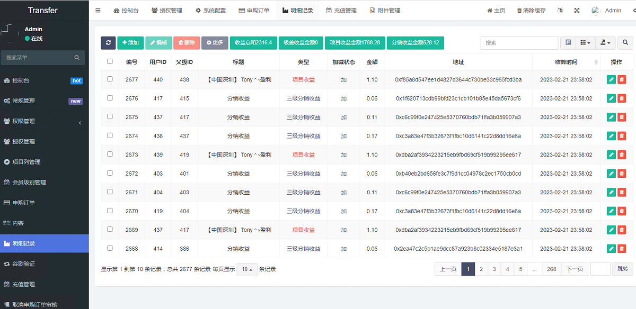Toggle the table card view icon

[x=569, y=43]
